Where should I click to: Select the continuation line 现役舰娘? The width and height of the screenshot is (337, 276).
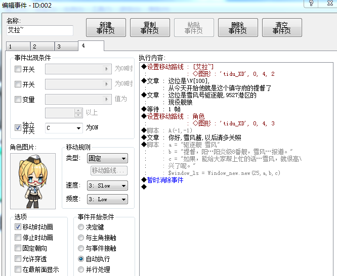[180, 102]
